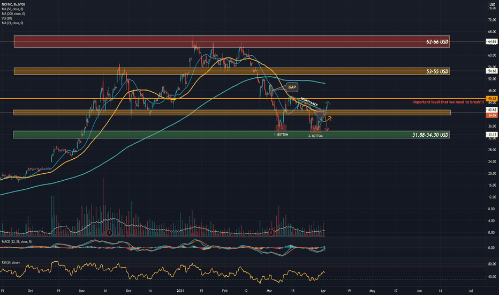Click the Jul label on the time axis
This screenshot has width=499, height=295.
coord(471,291)
